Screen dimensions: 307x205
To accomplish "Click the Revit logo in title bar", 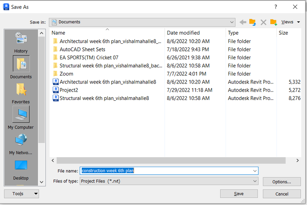I will (x=6, y=7).
